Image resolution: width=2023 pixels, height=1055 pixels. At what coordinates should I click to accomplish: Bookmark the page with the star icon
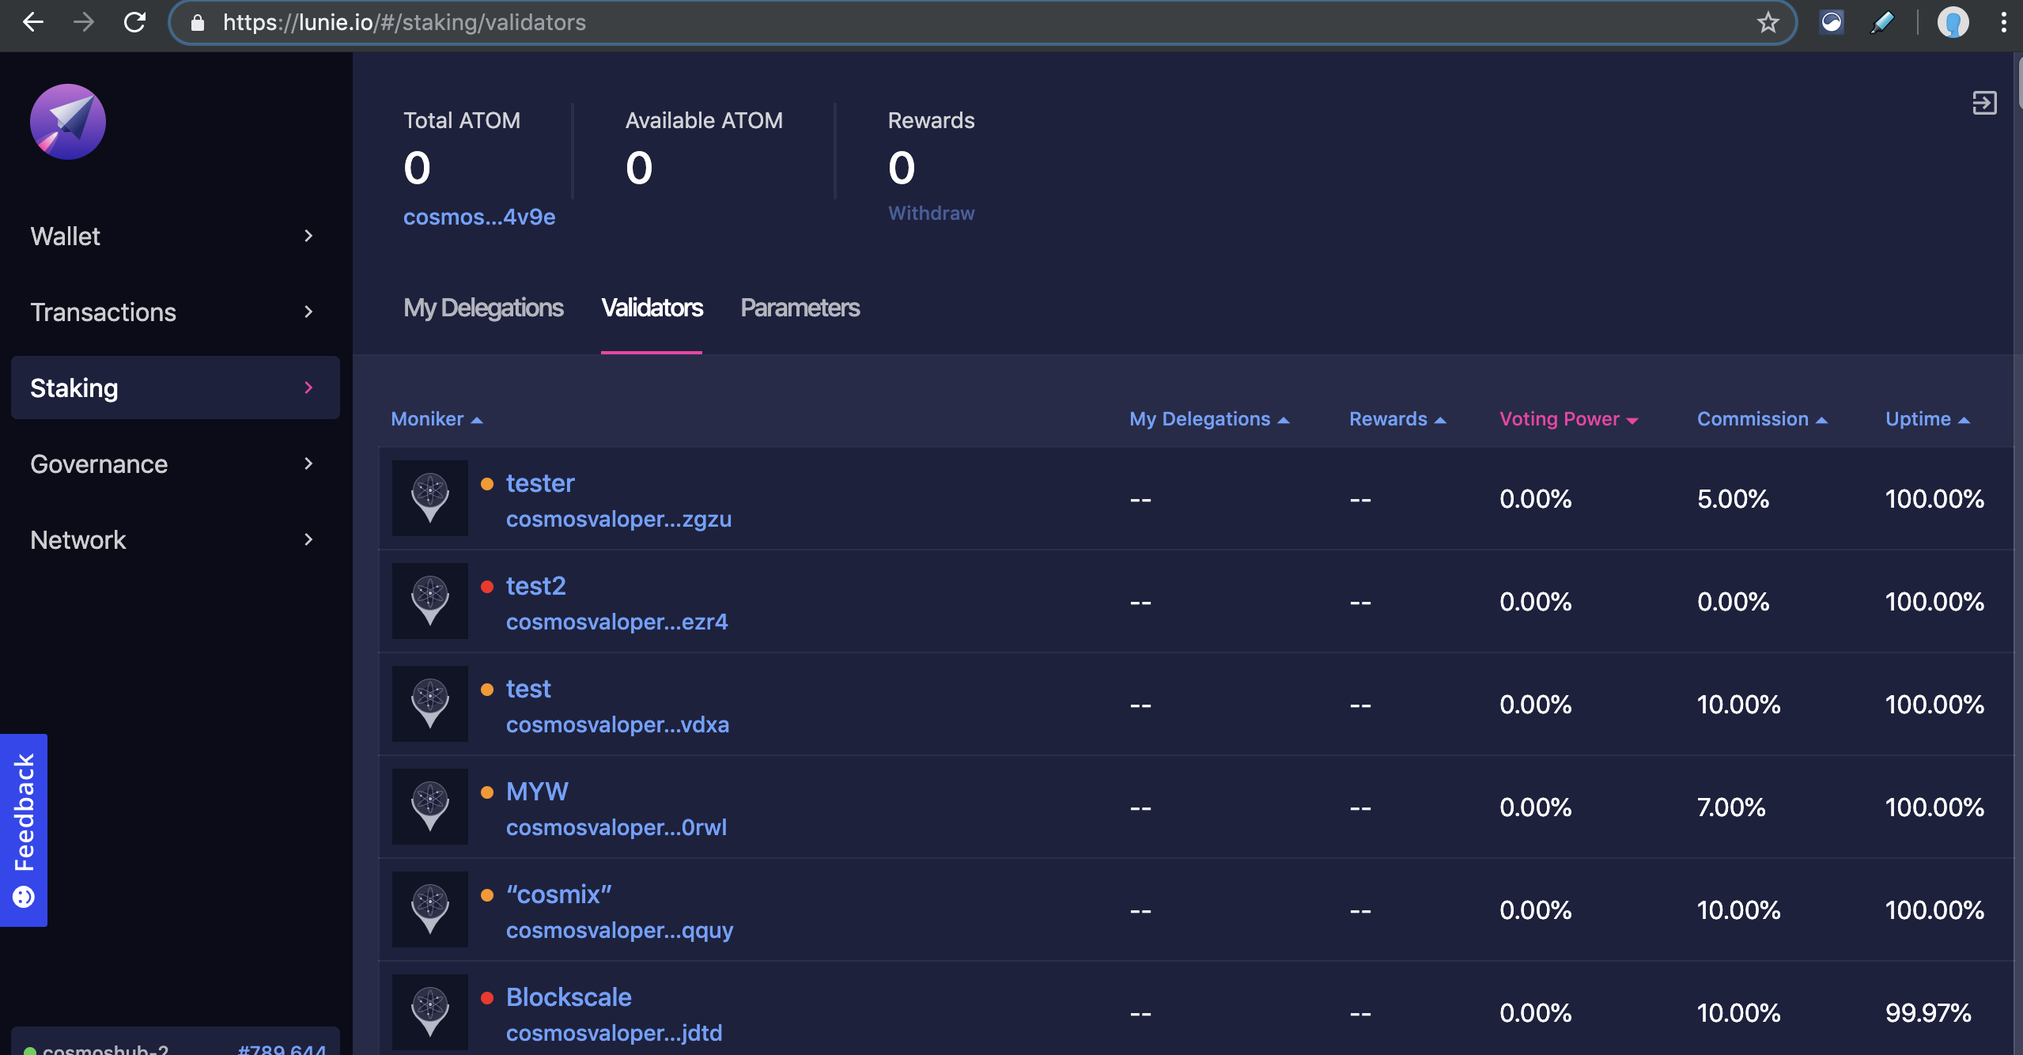pyautogui.click(x=1768, y=22)
